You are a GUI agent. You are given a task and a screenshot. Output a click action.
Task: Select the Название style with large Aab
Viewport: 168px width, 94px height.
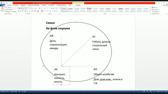(89, 10)
